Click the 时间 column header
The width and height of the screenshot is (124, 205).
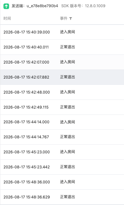(x=7, y=18)
